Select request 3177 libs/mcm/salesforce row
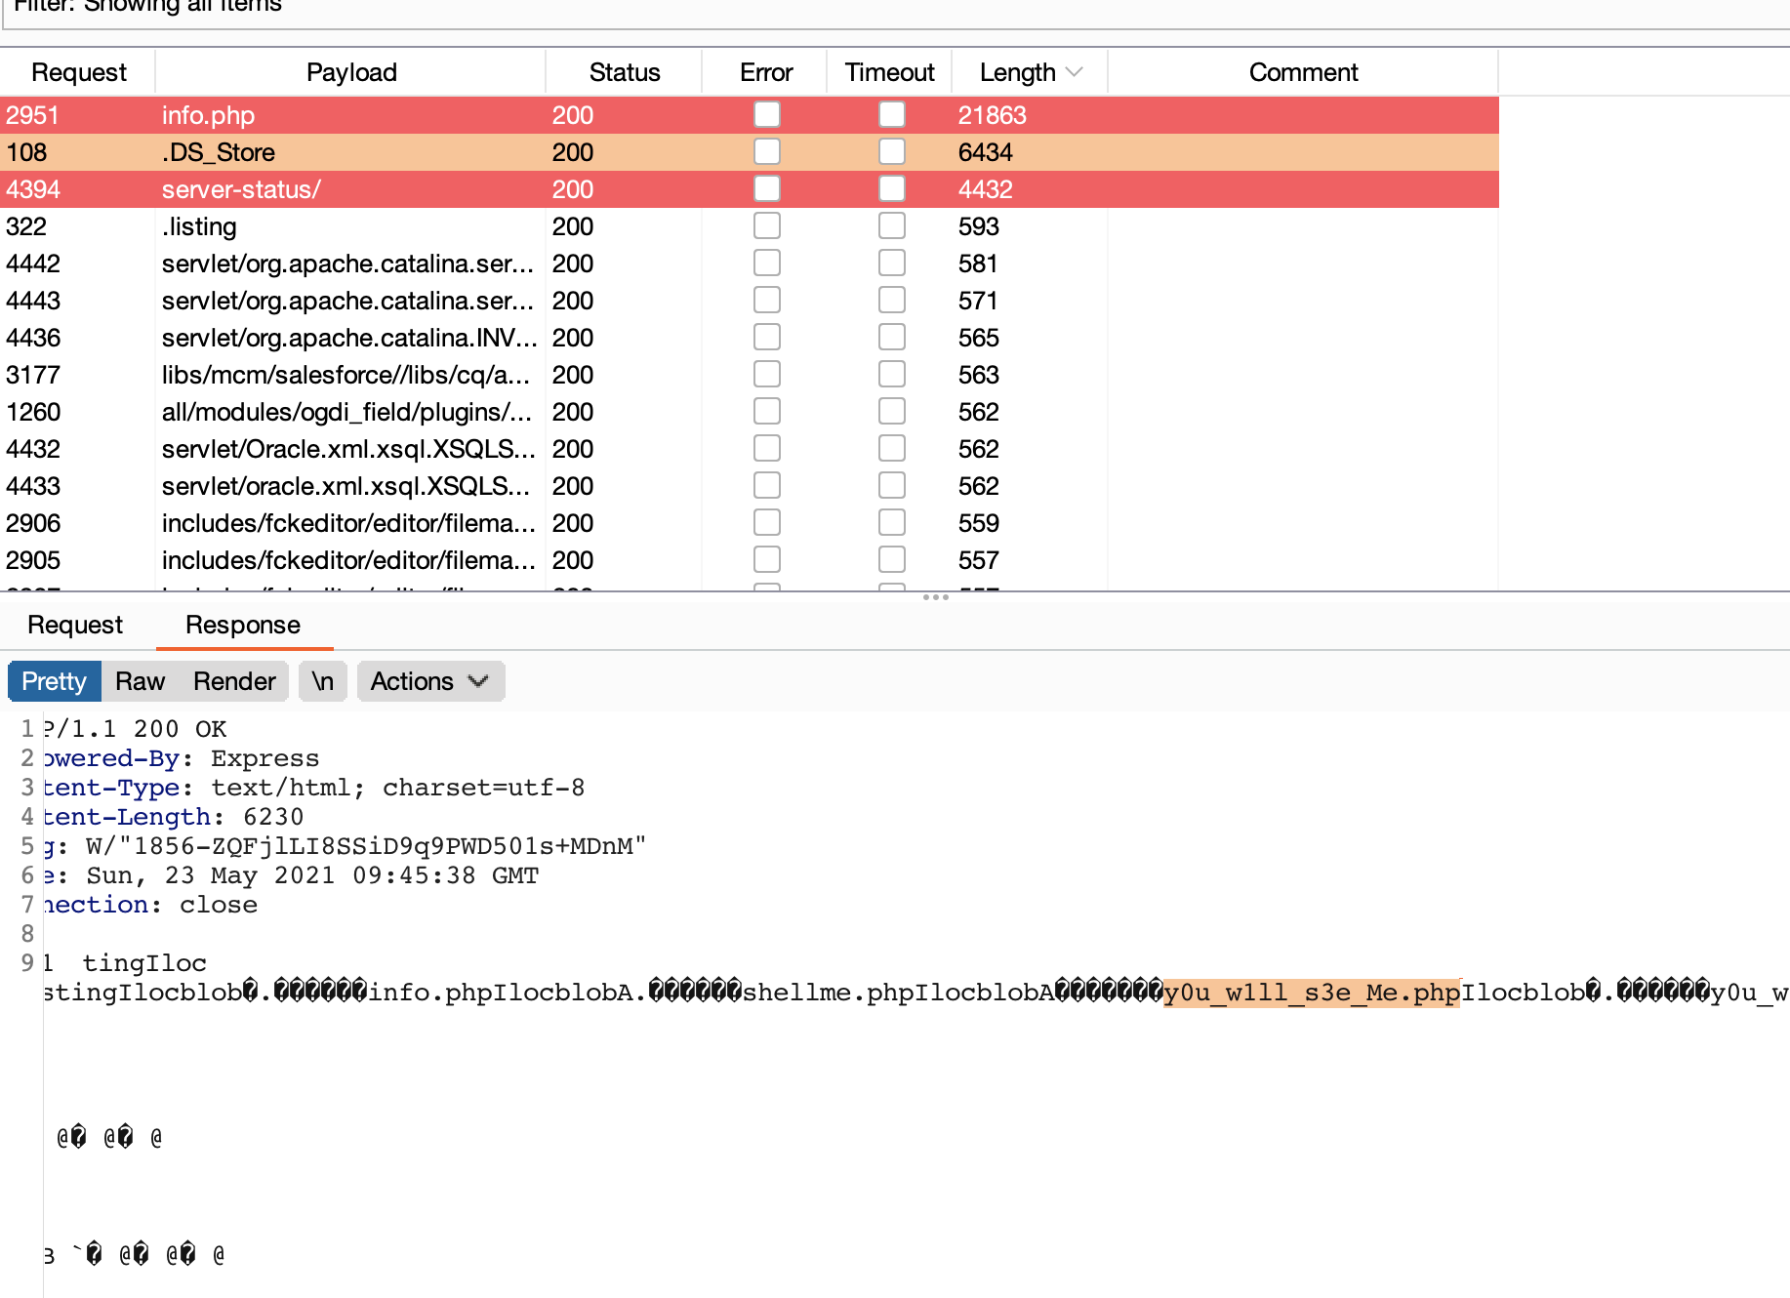The height and width of the screenshot is (1298, 1790). (750, 375)
